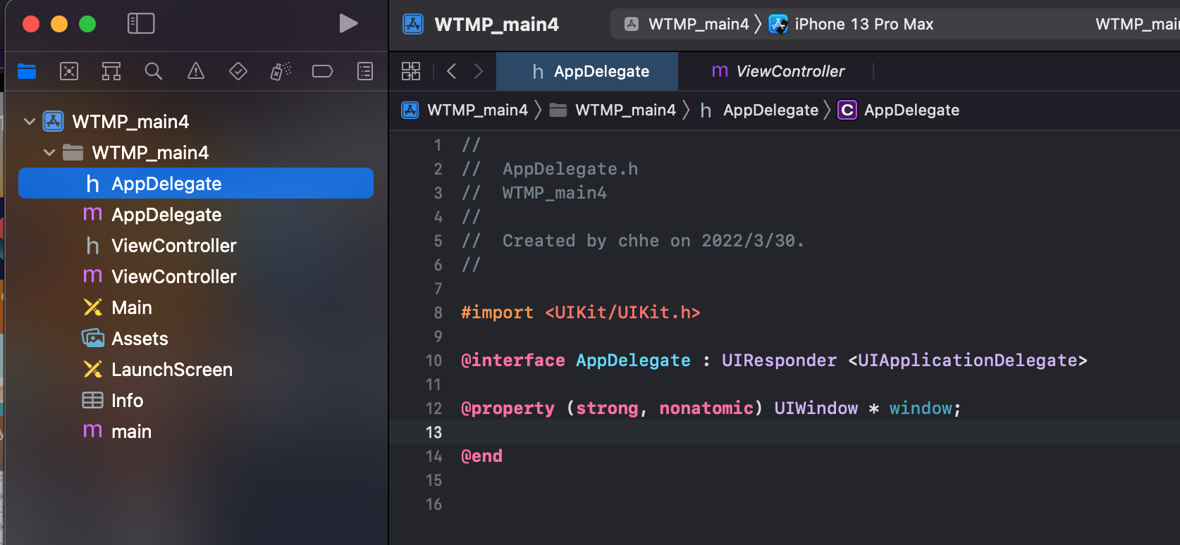This screenshot has height=545, width=1180.
Task: Open the Find navigator magnifier
Action: [x=154, y=71]
